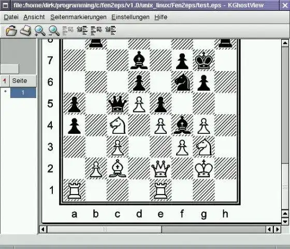Click the black bishop on f4
Viewport: 290px width, 249px height.
click(182, 125)
